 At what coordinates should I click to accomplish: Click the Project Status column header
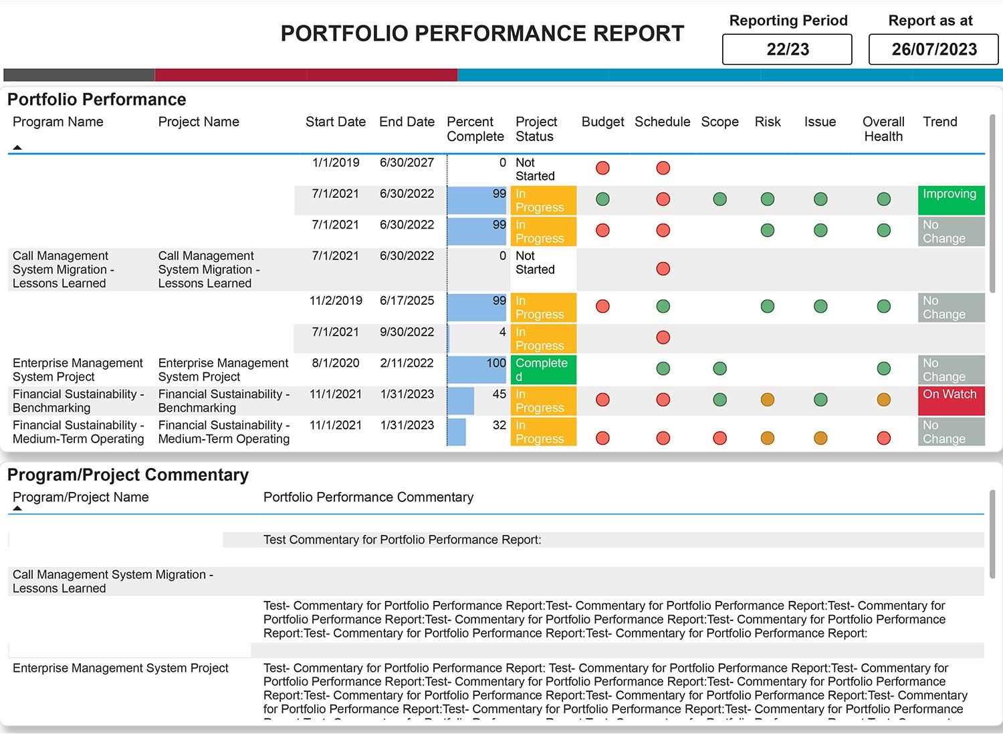(536, 129)
